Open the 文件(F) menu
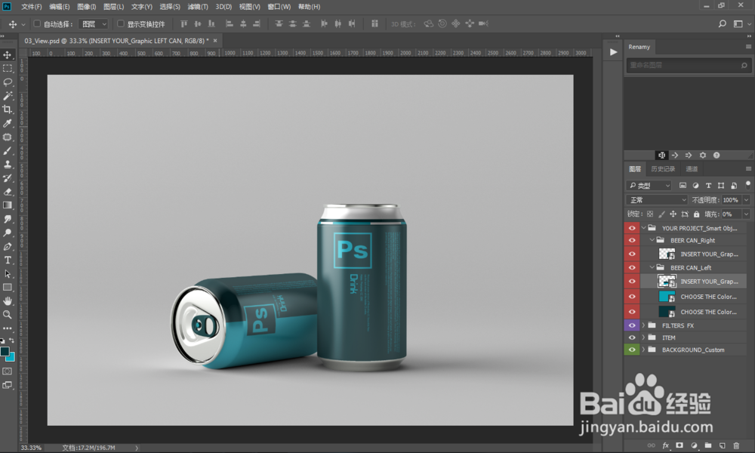The width and height of the screenshot is (755, 453). pos(31,7)
